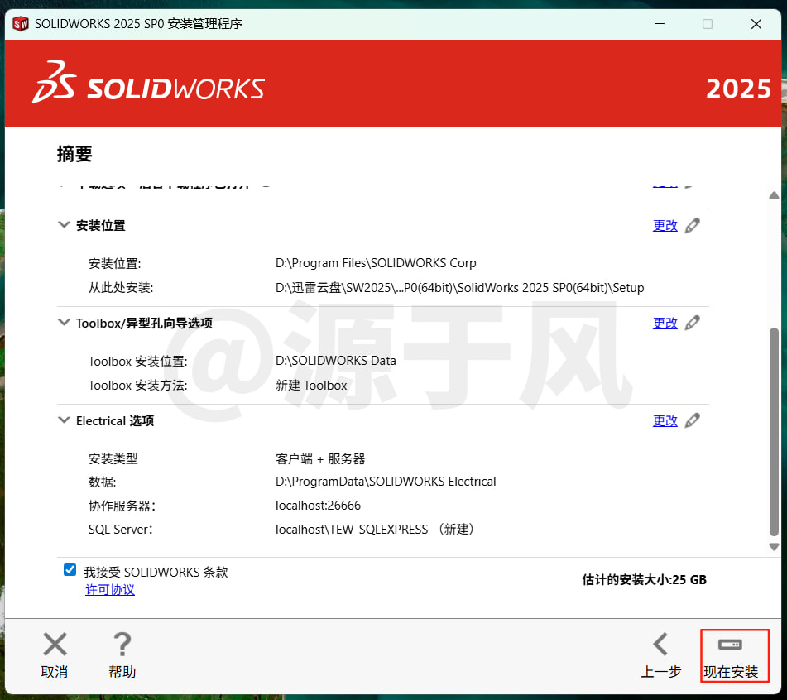Click the summary scrollbar thumb
The width and height of the screenshot is (787, 700).
[x=774, y=432]
